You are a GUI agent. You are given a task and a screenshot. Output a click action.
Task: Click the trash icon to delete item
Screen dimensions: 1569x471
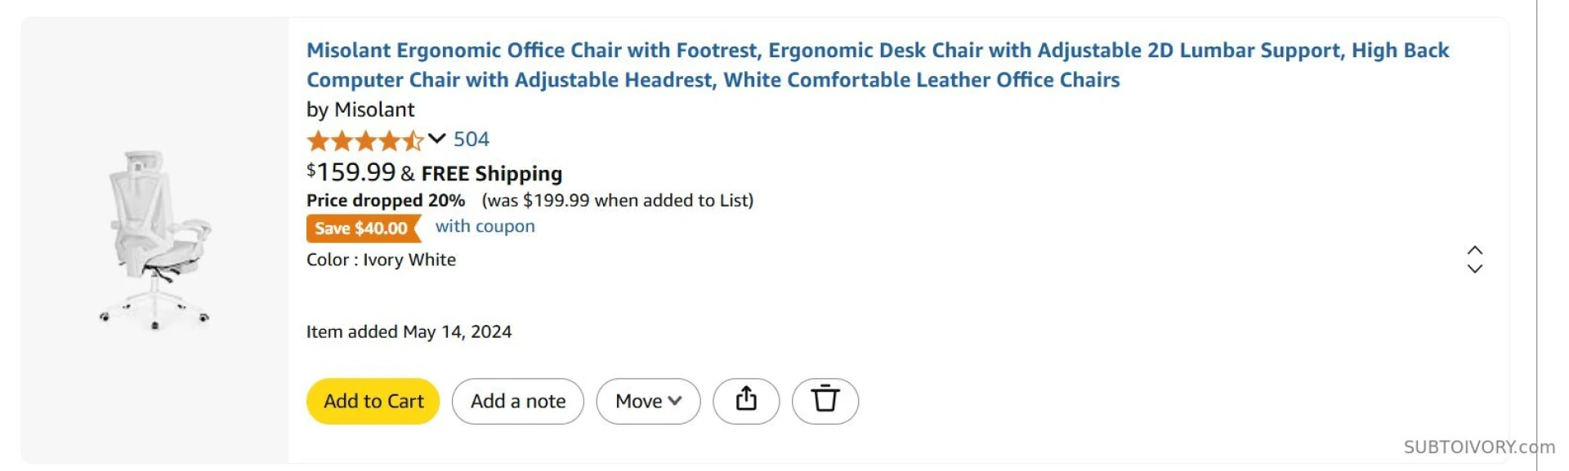(x=825, y=401)
